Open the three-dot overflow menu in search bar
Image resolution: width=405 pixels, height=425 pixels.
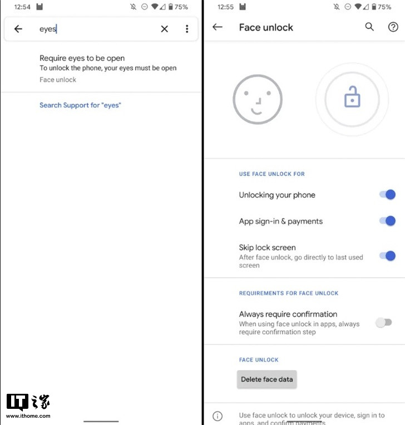tap(187, 29)
